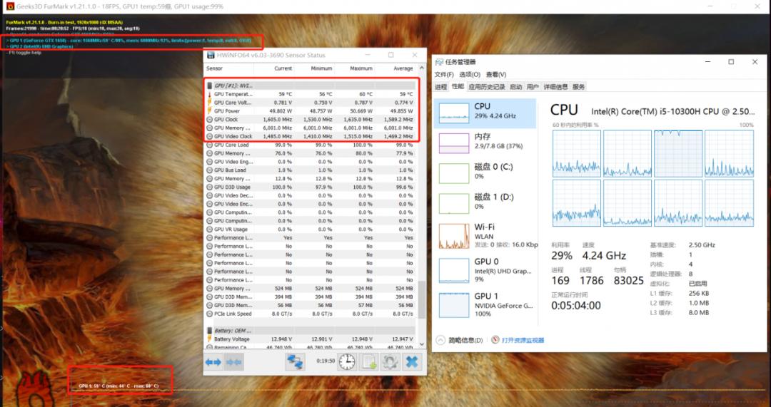Click the GPU [#1] NVIDIA chip icon
Image resolution: width=771 pixels, height=407 pixels.
210,86
